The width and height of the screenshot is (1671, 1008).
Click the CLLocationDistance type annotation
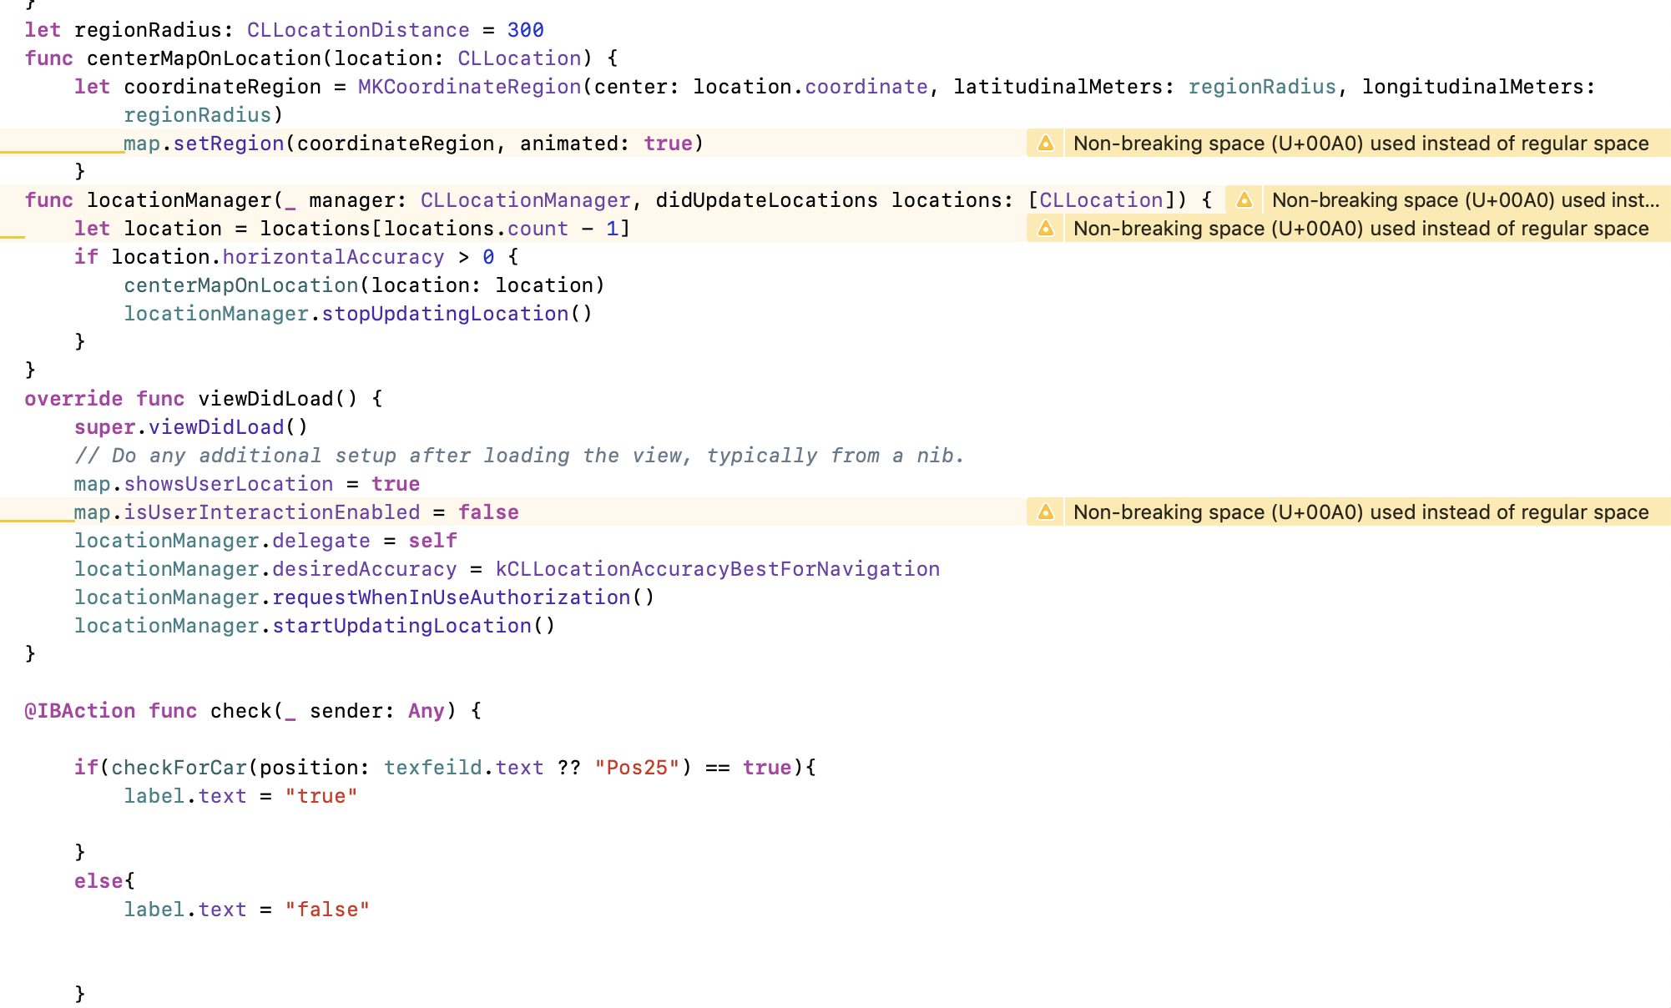(x=358, y=30)
